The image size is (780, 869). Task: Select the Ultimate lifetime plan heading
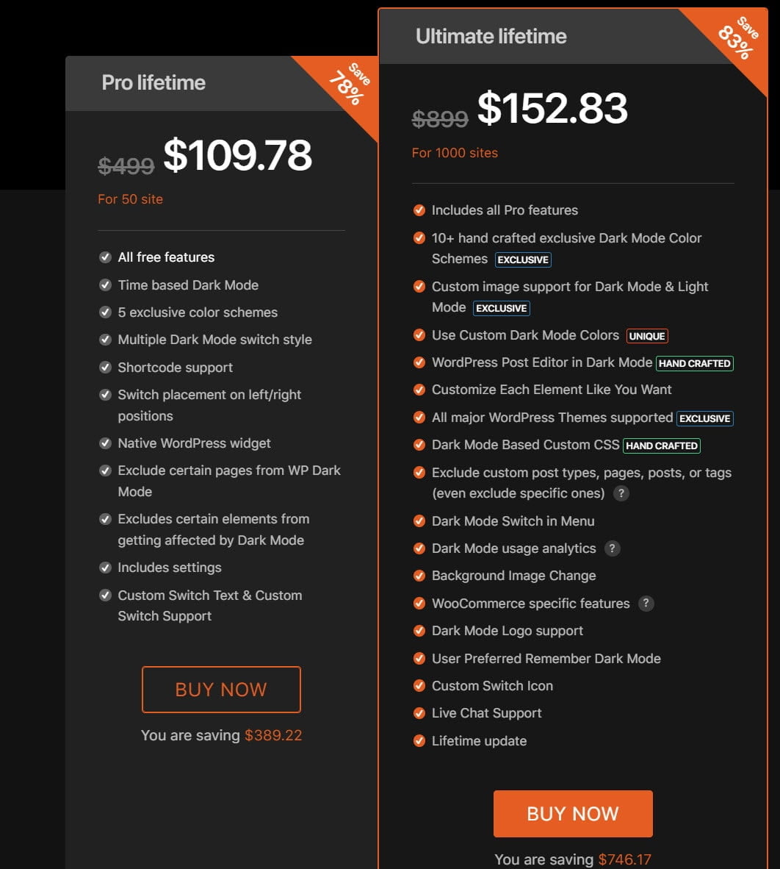pyautogui.click(x=491, y=36)
